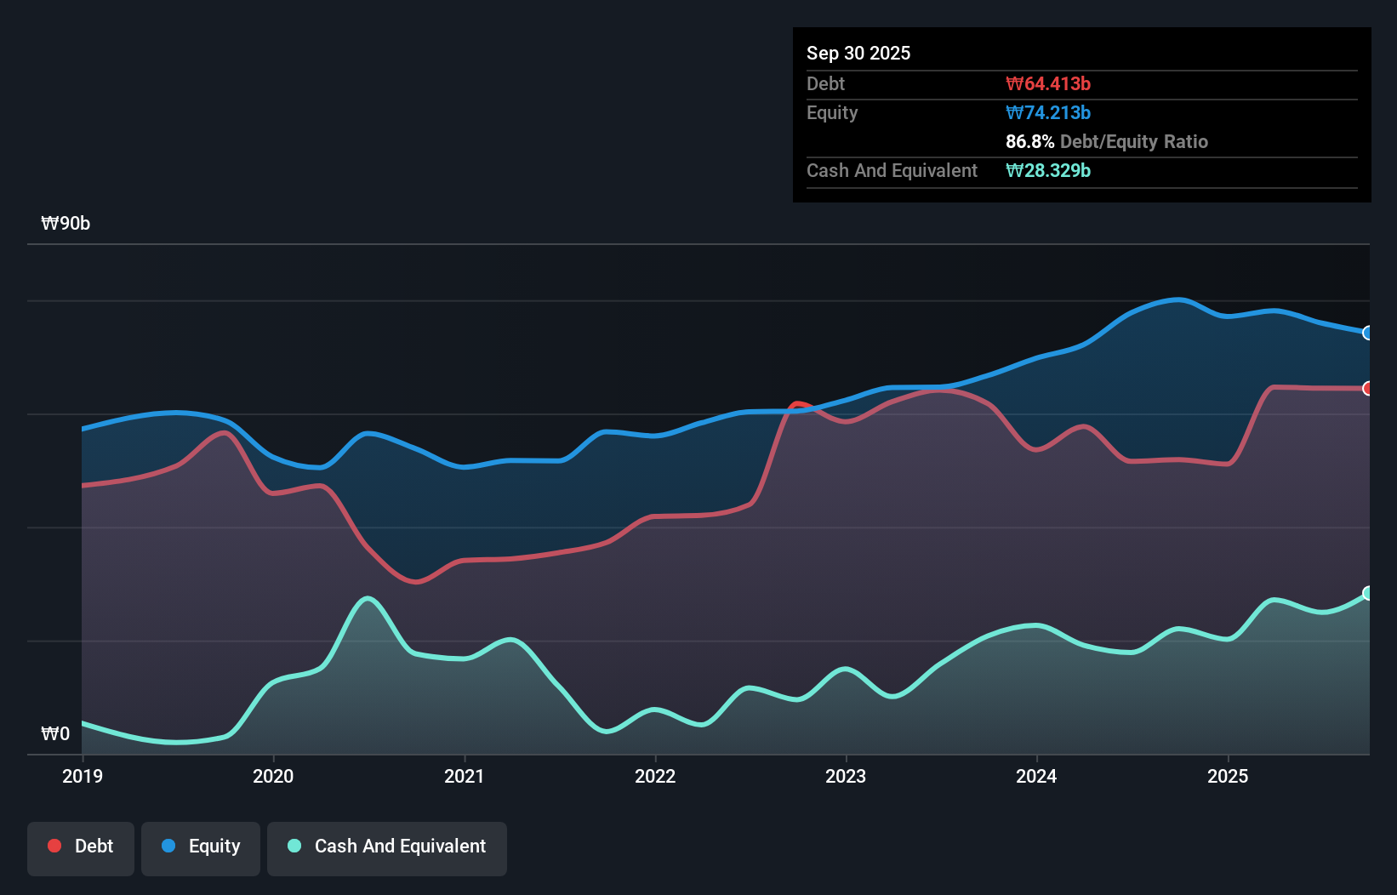Expand the Equity row in tooltip

pos(831,112)
